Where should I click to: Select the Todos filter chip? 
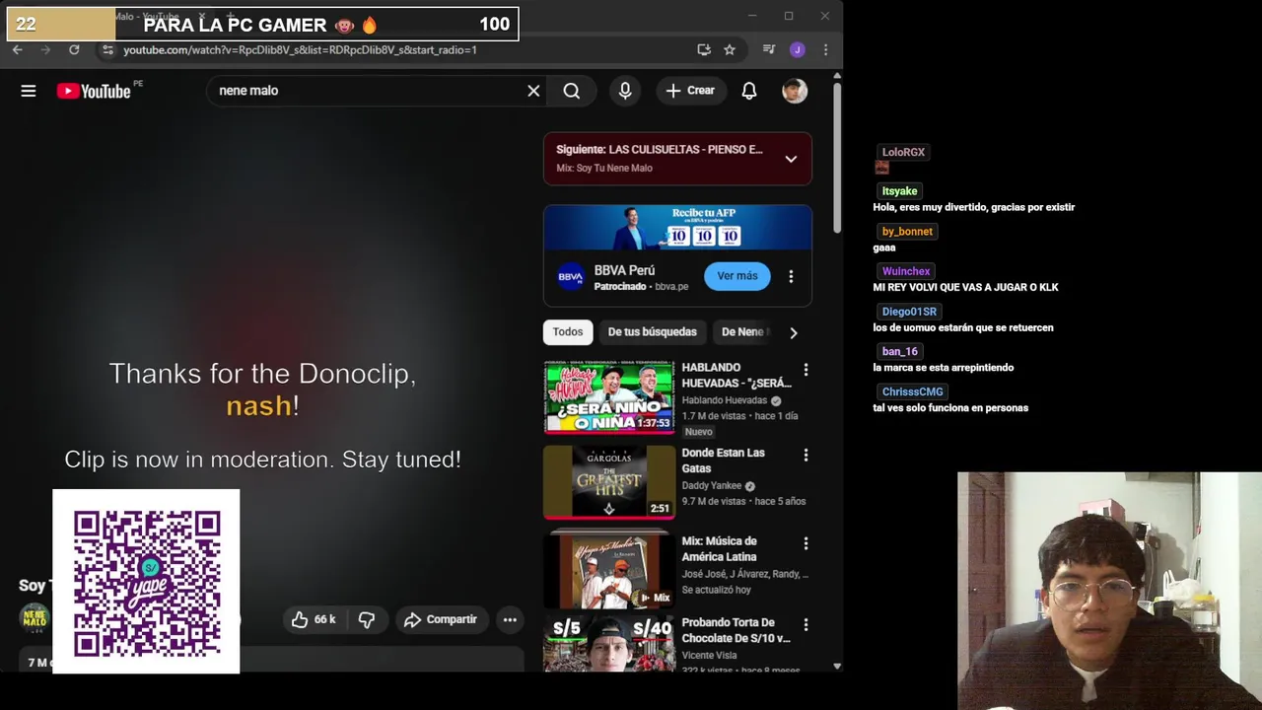pyautogui.click(x=567, y=332)
